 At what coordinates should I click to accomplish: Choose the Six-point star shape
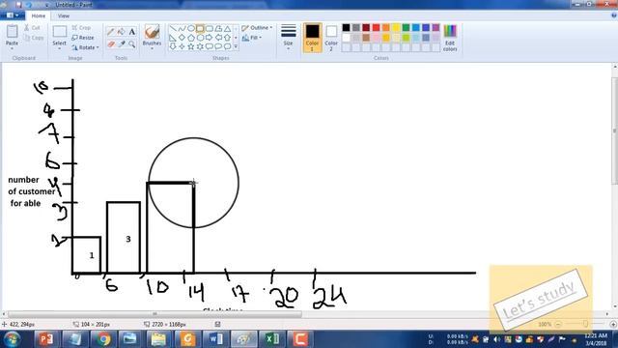point(200,46)
